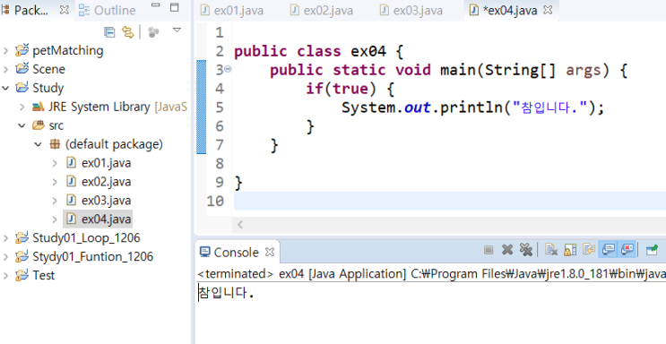Close the Package Explorer tab
The image size is (666, 344).
point(65,10)
